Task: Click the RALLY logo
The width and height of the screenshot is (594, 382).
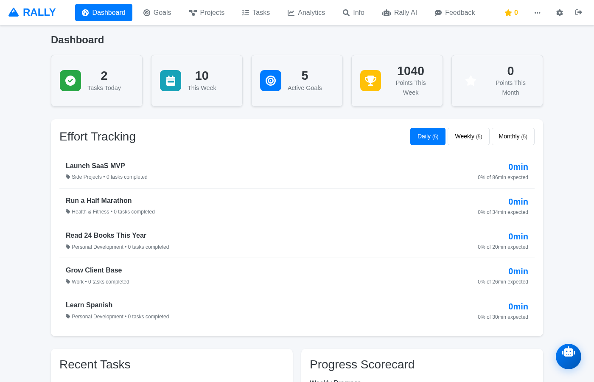Action: pos(32,12)
